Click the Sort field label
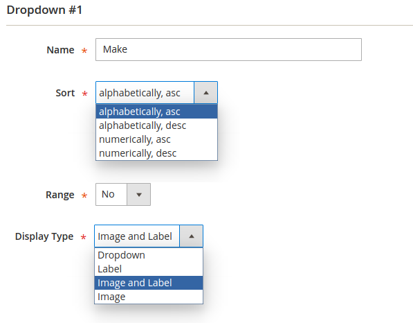The image size is (413, 323). pos(65,93)
